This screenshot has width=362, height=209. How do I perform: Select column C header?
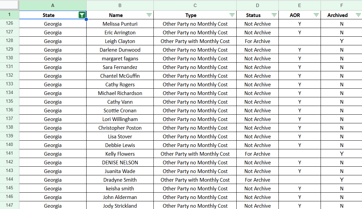click(195, 6)
